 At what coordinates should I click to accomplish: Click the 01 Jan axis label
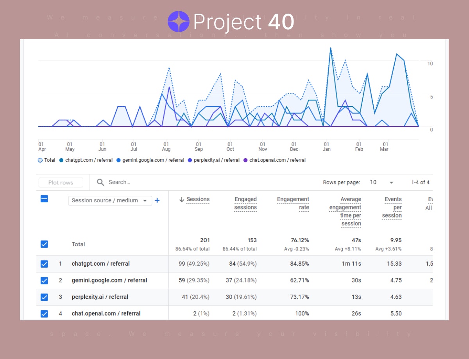(x=326, y=147)
